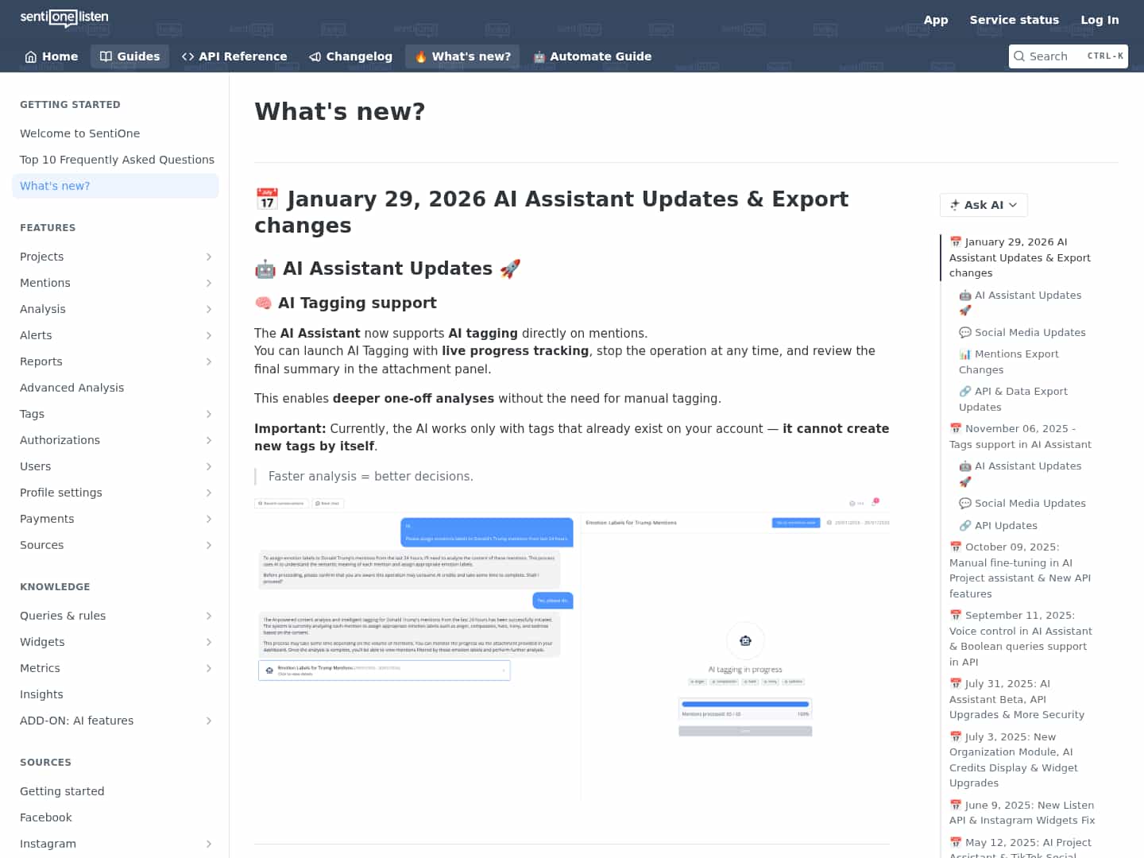Click the Changelog megaphone icon

click(x=315, y=56)
